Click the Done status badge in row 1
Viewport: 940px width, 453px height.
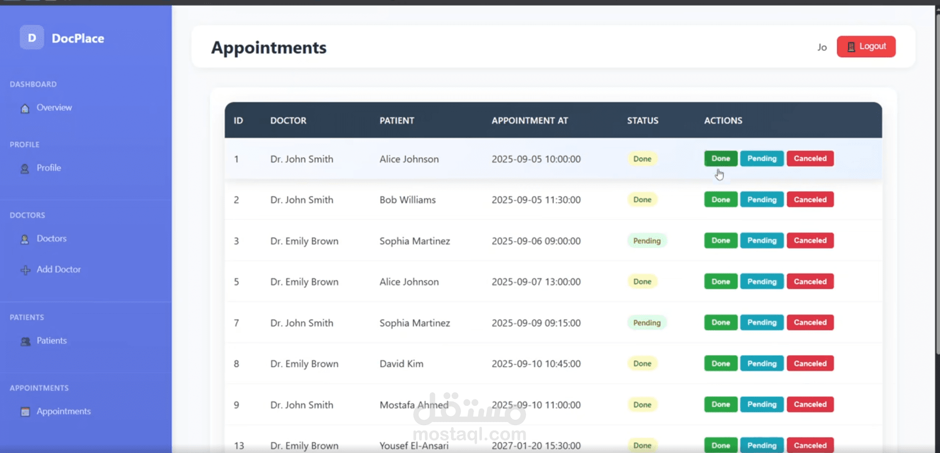pyautogui.click(x=642, y=159)
